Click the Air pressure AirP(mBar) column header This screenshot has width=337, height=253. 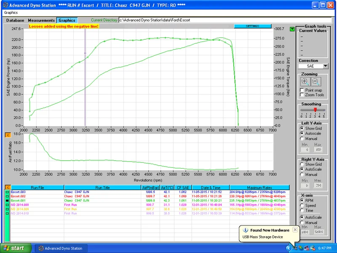coord(150,188)
